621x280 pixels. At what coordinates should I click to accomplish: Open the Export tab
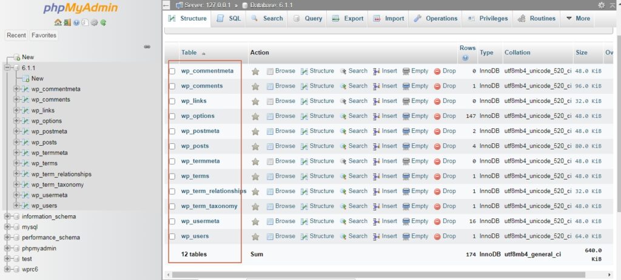347,19
